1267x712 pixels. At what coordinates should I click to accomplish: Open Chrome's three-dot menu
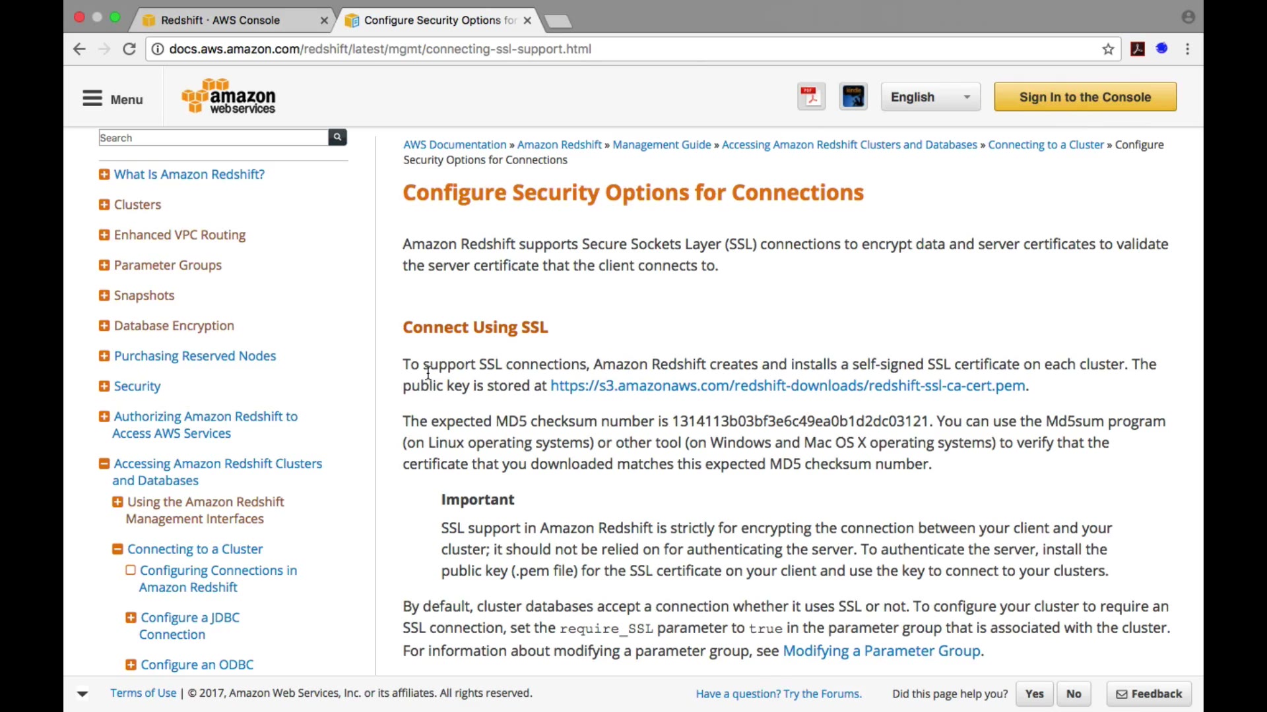point(1188,49)
